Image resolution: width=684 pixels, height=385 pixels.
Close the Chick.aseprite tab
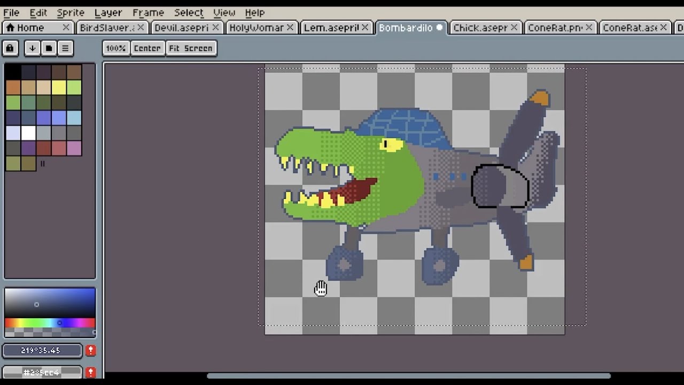pyautogui.click(x=514, y=27)
